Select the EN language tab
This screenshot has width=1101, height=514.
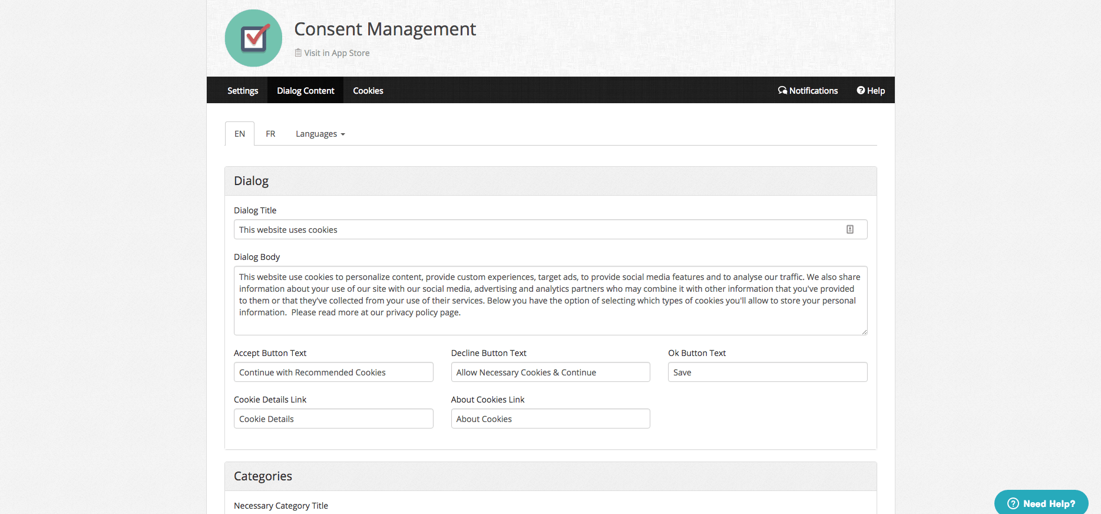pyautogui.click(x=240, y=134)
